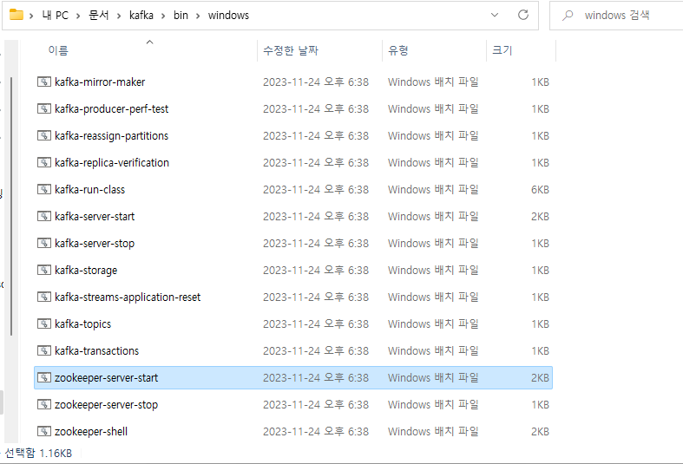
Task: Click the kafka-mirror-maker batch file icon
Action: click(x=44, y=82)
